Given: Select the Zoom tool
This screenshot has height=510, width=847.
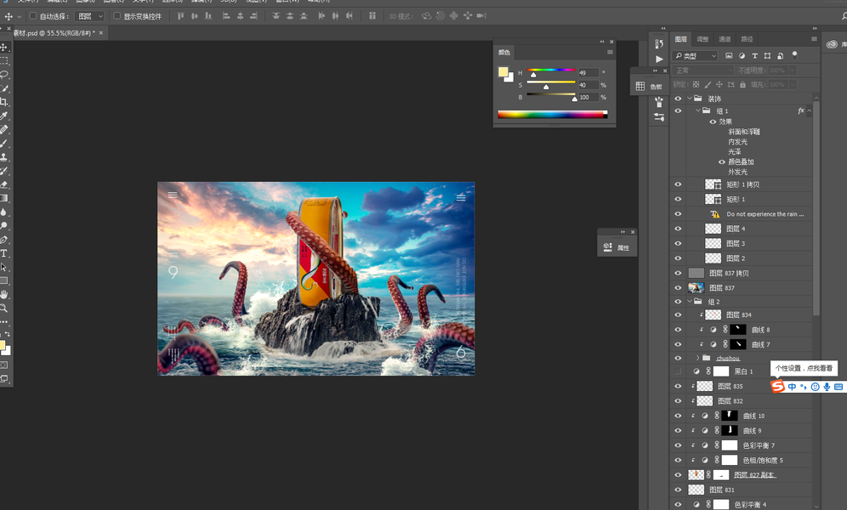Looking at the screenshot, I should click(x=4, y=309).
